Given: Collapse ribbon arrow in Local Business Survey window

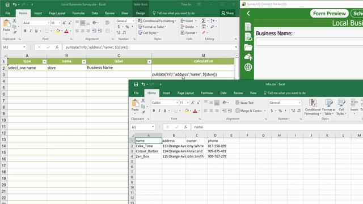Looking at the screenshot, I should click(235, 39).
